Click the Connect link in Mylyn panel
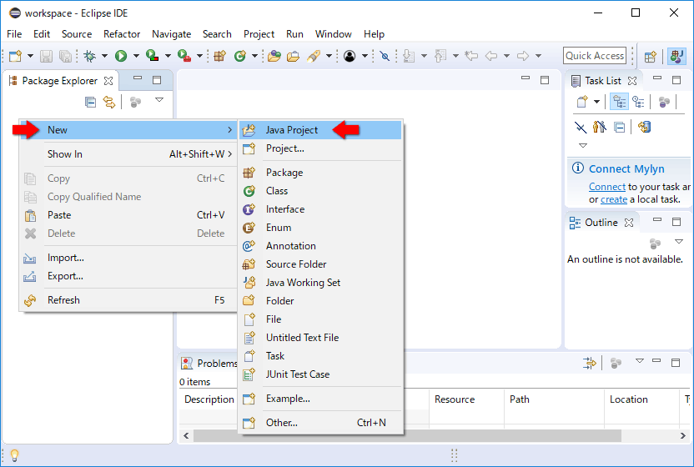 point(606,187)
